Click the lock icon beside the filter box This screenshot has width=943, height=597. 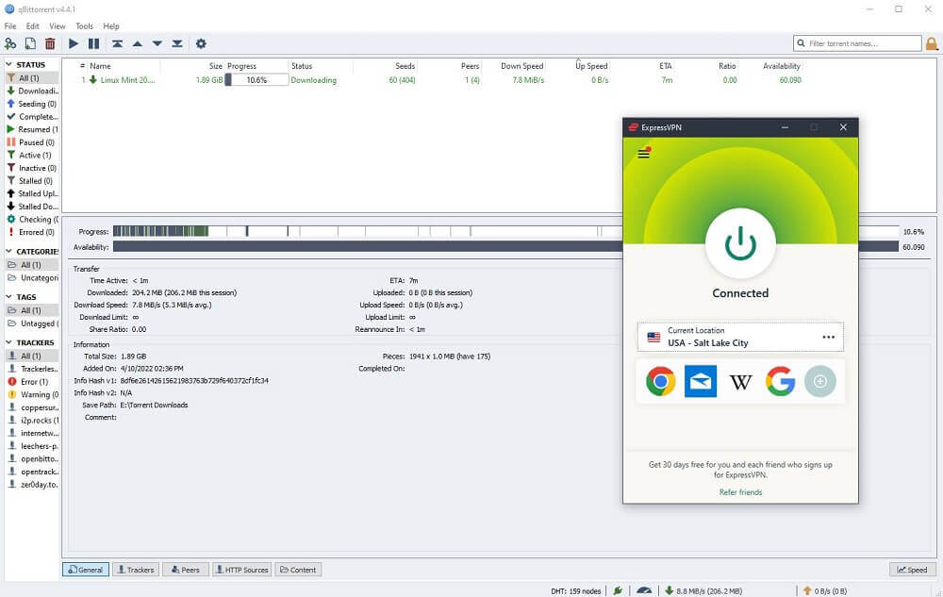tap(932, 43)
